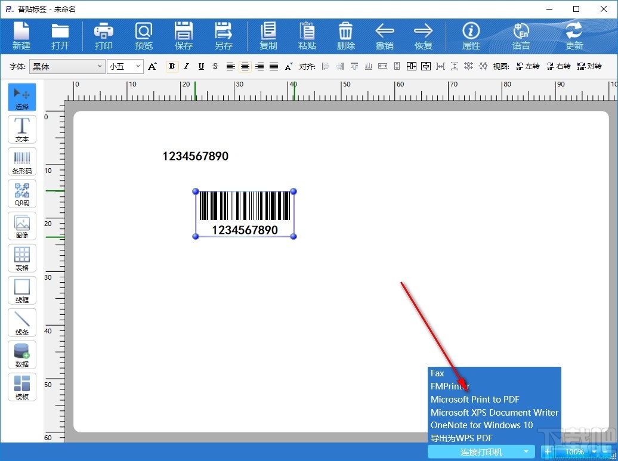Expand the 连接打印机 printer dropdown
This screenshot has height=461, width=618.
point(526,451)
